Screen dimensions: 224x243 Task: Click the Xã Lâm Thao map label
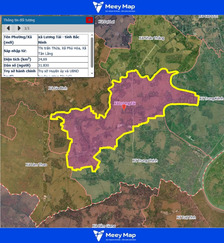point(36,165)
